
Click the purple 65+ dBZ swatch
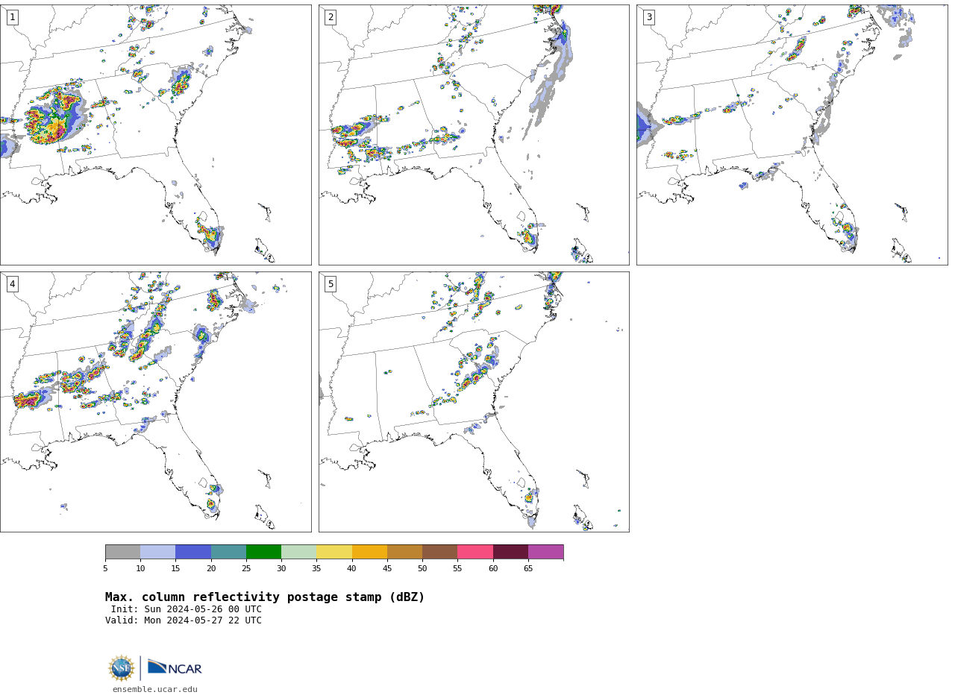click(x=546, y=552)
